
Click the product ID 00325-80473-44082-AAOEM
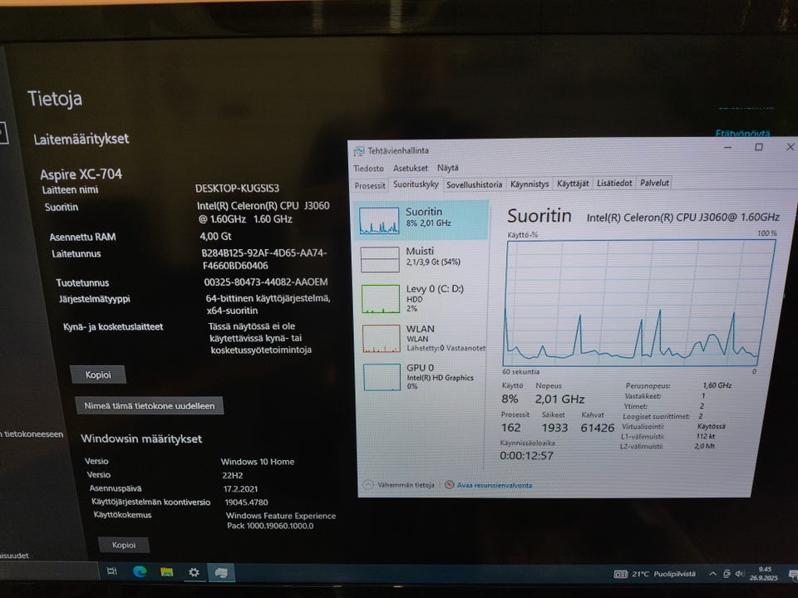(266, 282)
